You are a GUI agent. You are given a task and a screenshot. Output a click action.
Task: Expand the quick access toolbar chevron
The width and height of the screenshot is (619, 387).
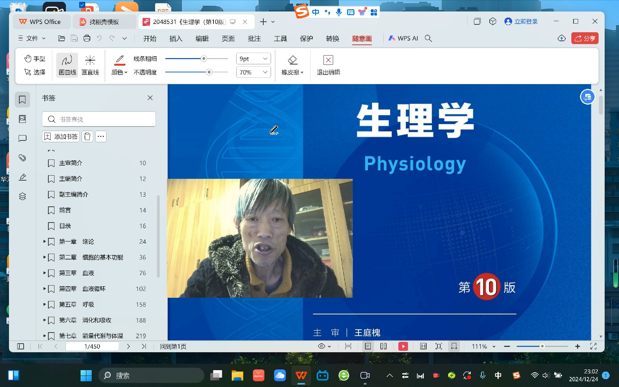coord(124,38)
